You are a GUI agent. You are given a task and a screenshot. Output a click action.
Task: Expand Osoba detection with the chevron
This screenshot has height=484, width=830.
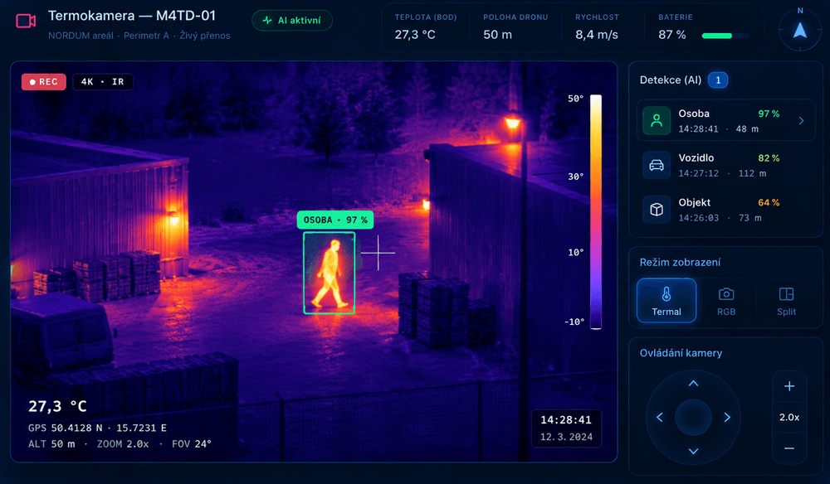click(x=802, y=121)
